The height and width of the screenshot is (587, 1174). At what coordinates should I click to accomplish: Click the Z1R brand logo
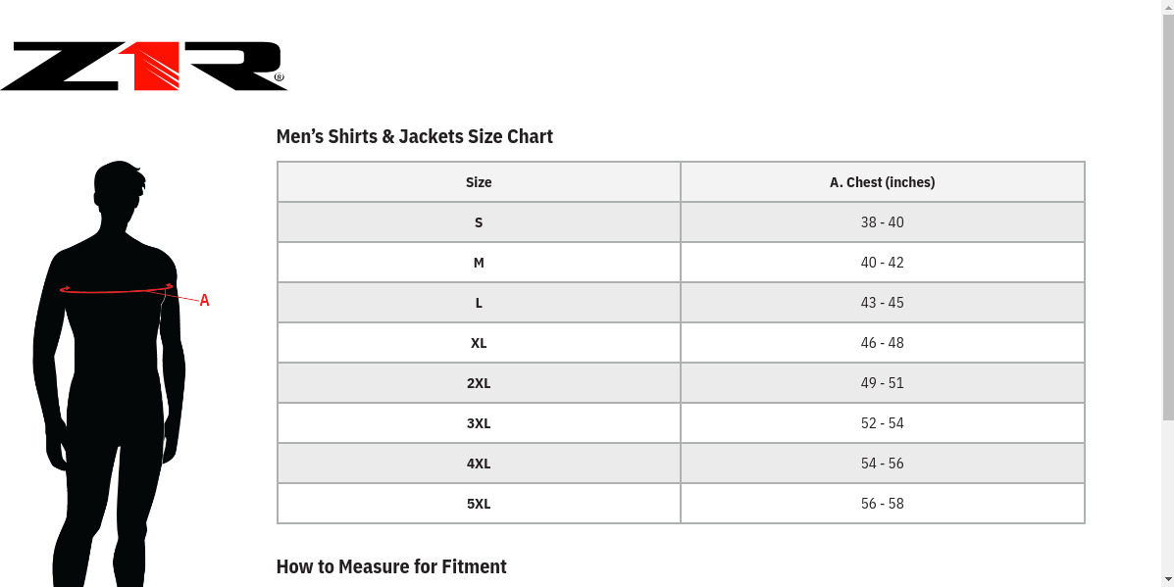(x=143, y=67)
